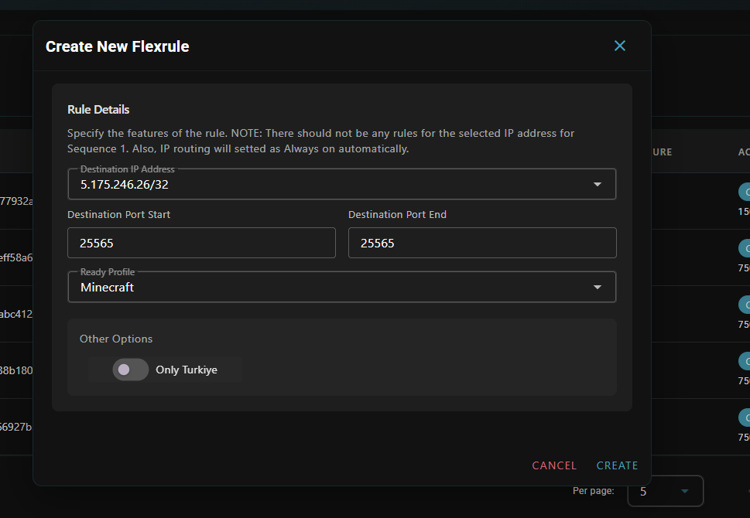Click the rule note about Sequence 1
This screenshot has height=518, width=750.
coord(320,141)
